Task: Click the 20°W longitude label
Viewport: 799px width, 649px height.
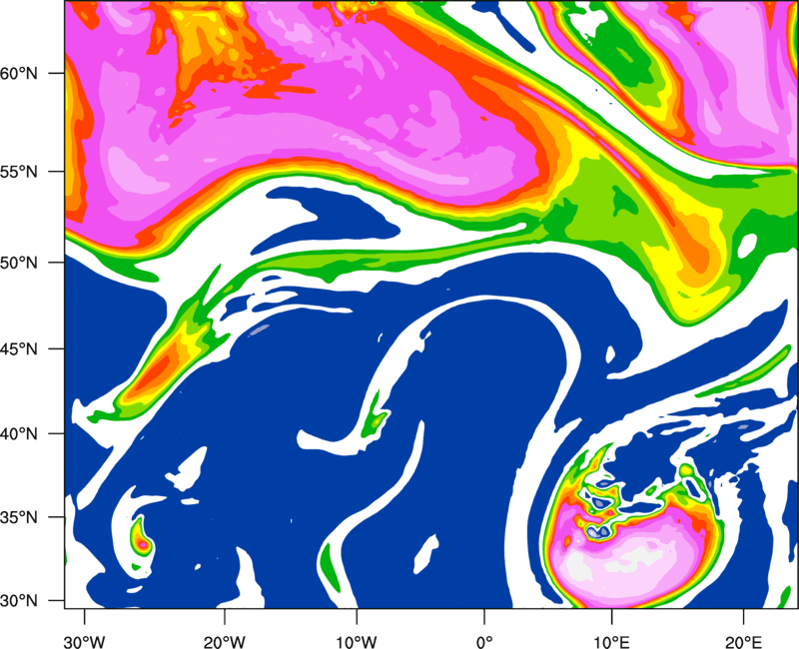Action: pos(225,642)
